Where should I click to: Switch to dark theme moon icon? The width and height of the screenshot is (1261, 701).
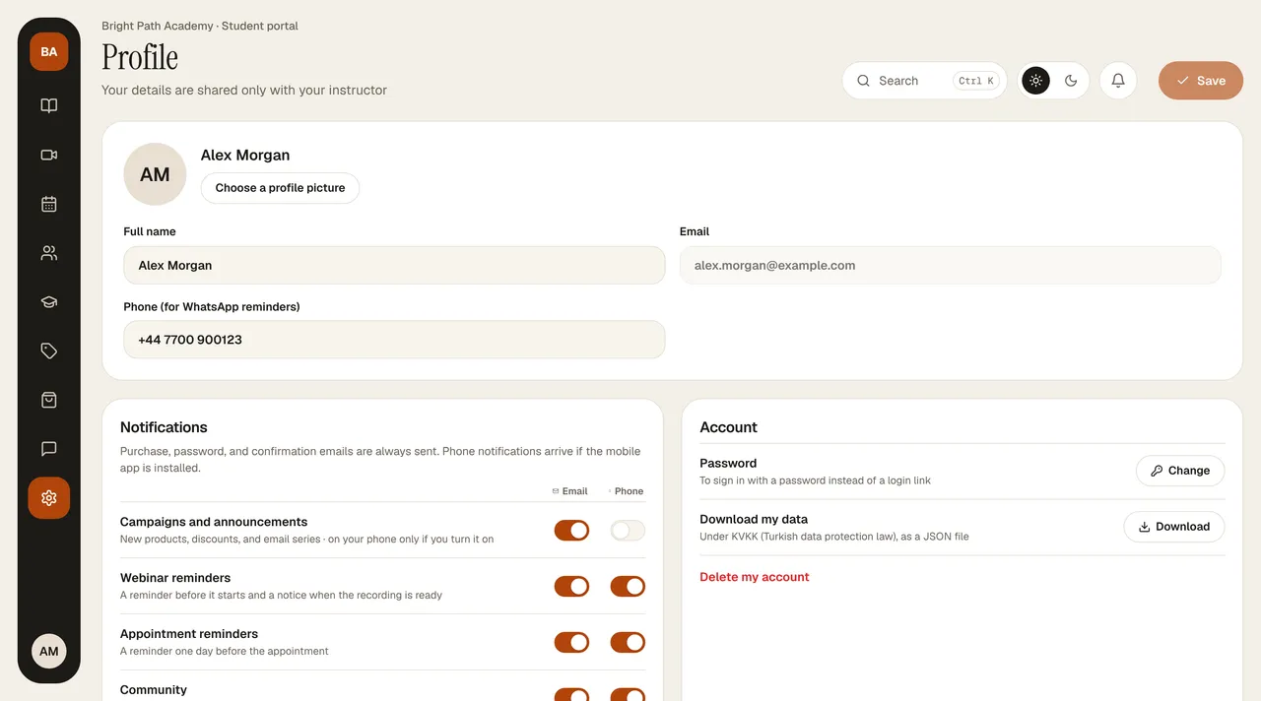pos(1071,81)
